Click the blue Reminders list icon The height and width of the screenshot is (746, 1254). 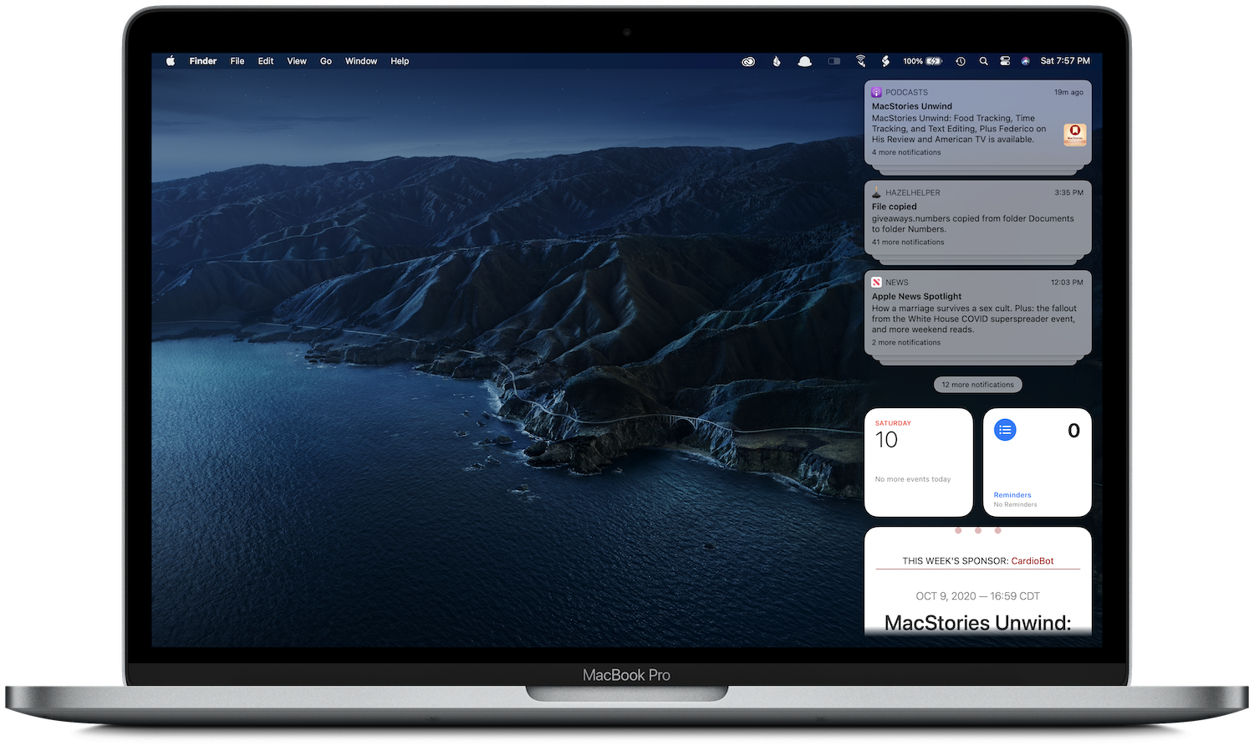tap(1005, 430)
